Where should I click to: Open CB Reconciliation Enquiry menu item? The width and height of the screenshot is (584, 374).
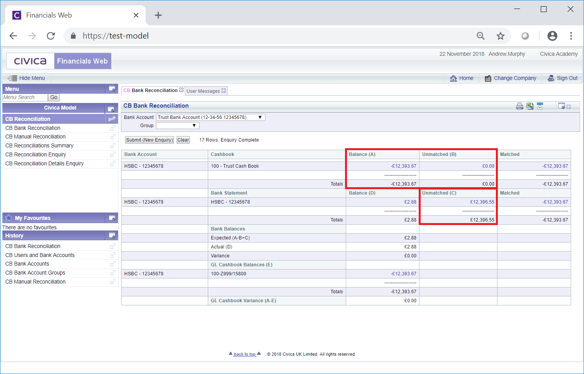[x=35, y=155]
